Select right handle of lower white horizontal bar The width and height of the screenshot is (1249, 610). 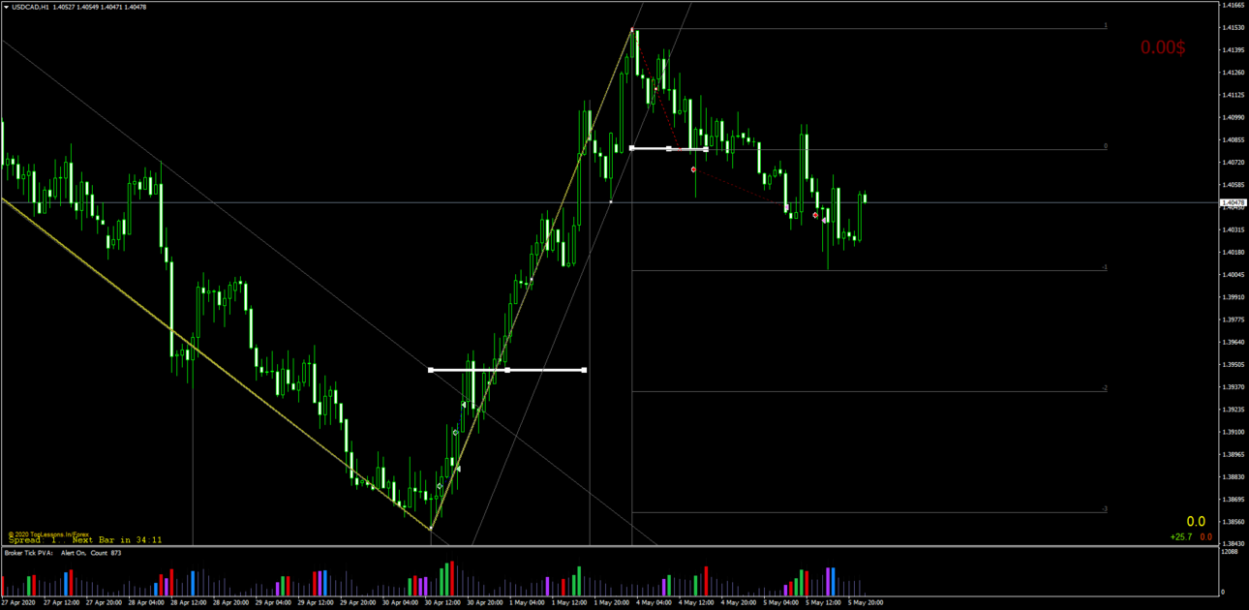[x=584, y=370]
